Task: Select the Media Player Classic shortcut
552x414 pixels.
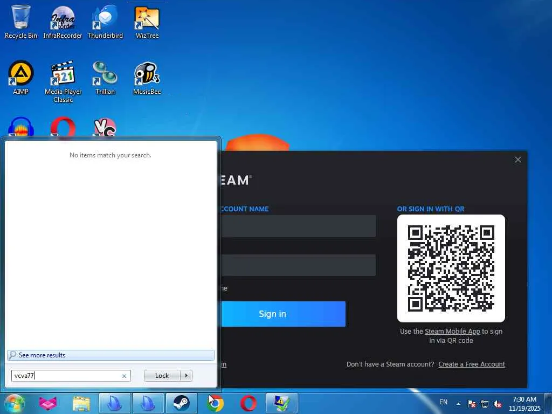Action: click(63, 82)
